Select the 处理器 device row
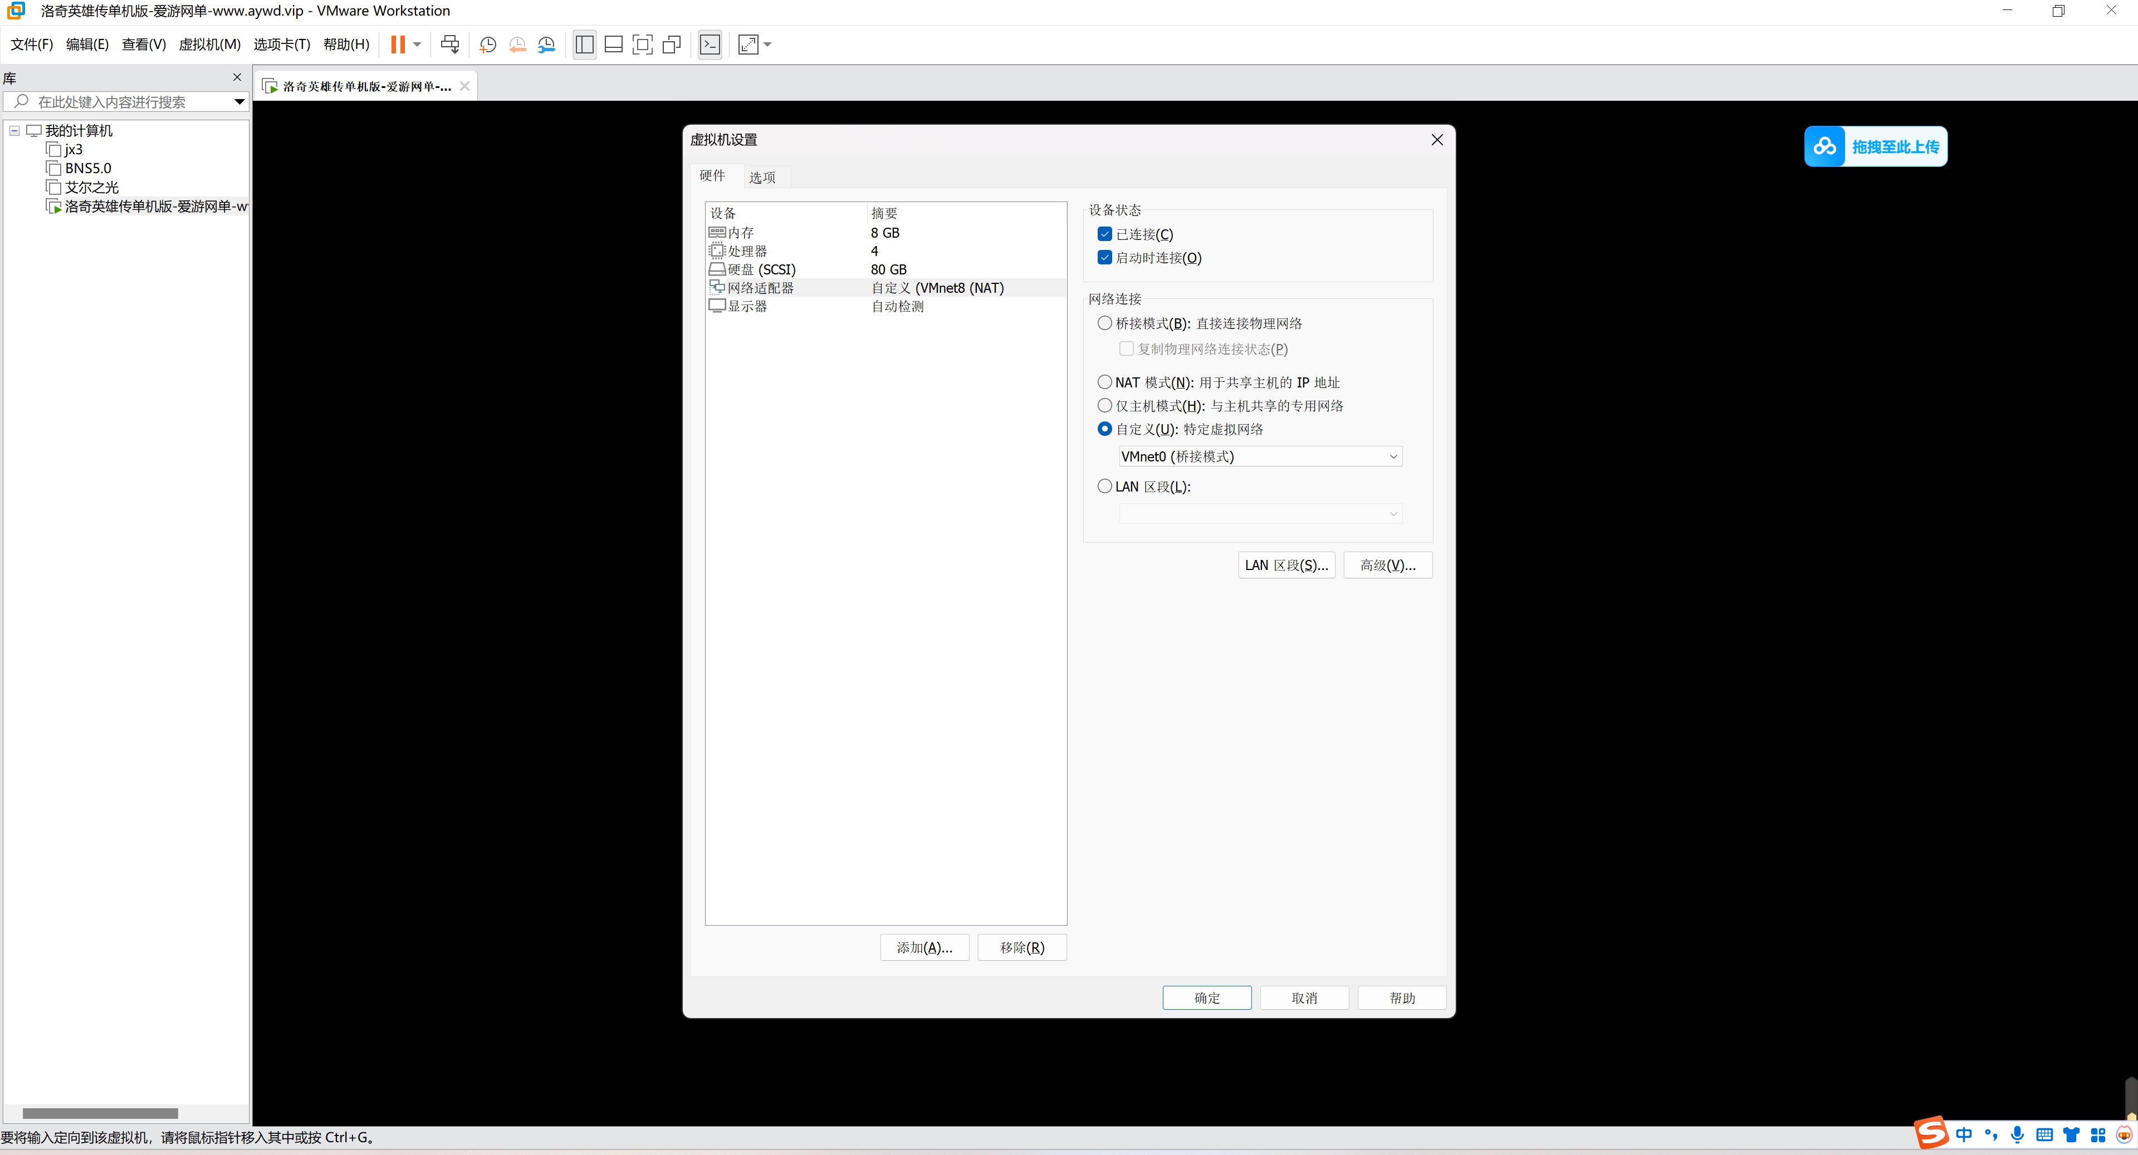 tap(885, 250)
